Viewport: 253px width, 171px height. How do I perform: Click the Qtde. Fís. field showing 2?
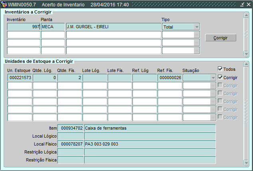point(69,78)
